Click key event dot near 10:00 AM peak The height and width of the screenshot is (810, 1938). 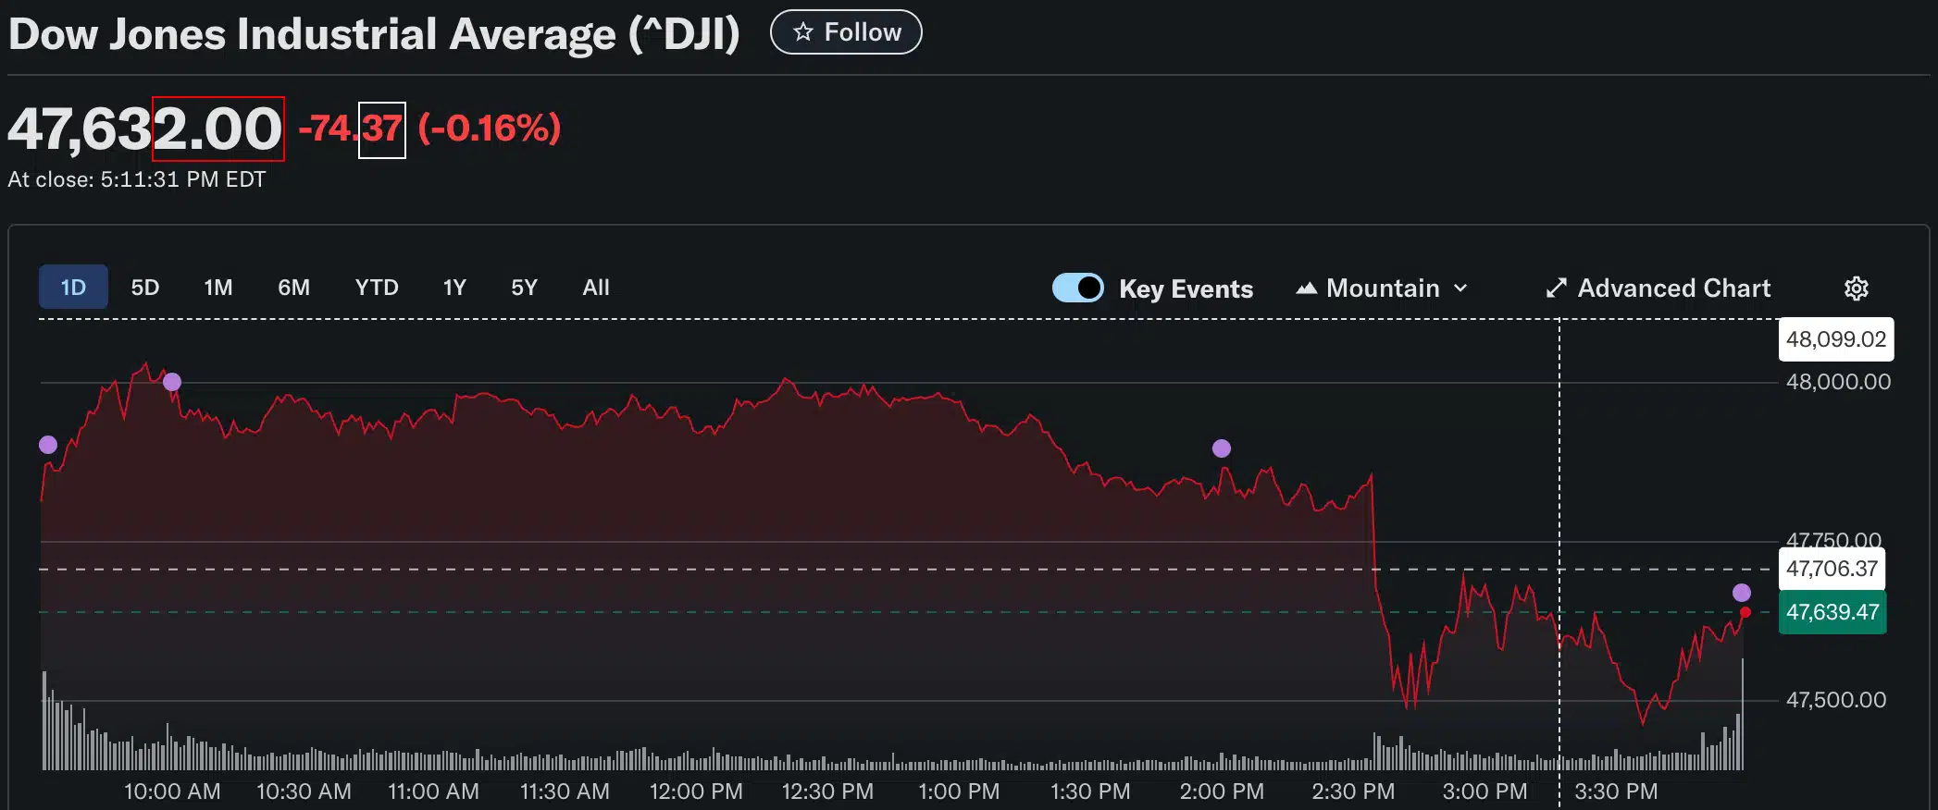click(x=172, y=382)
